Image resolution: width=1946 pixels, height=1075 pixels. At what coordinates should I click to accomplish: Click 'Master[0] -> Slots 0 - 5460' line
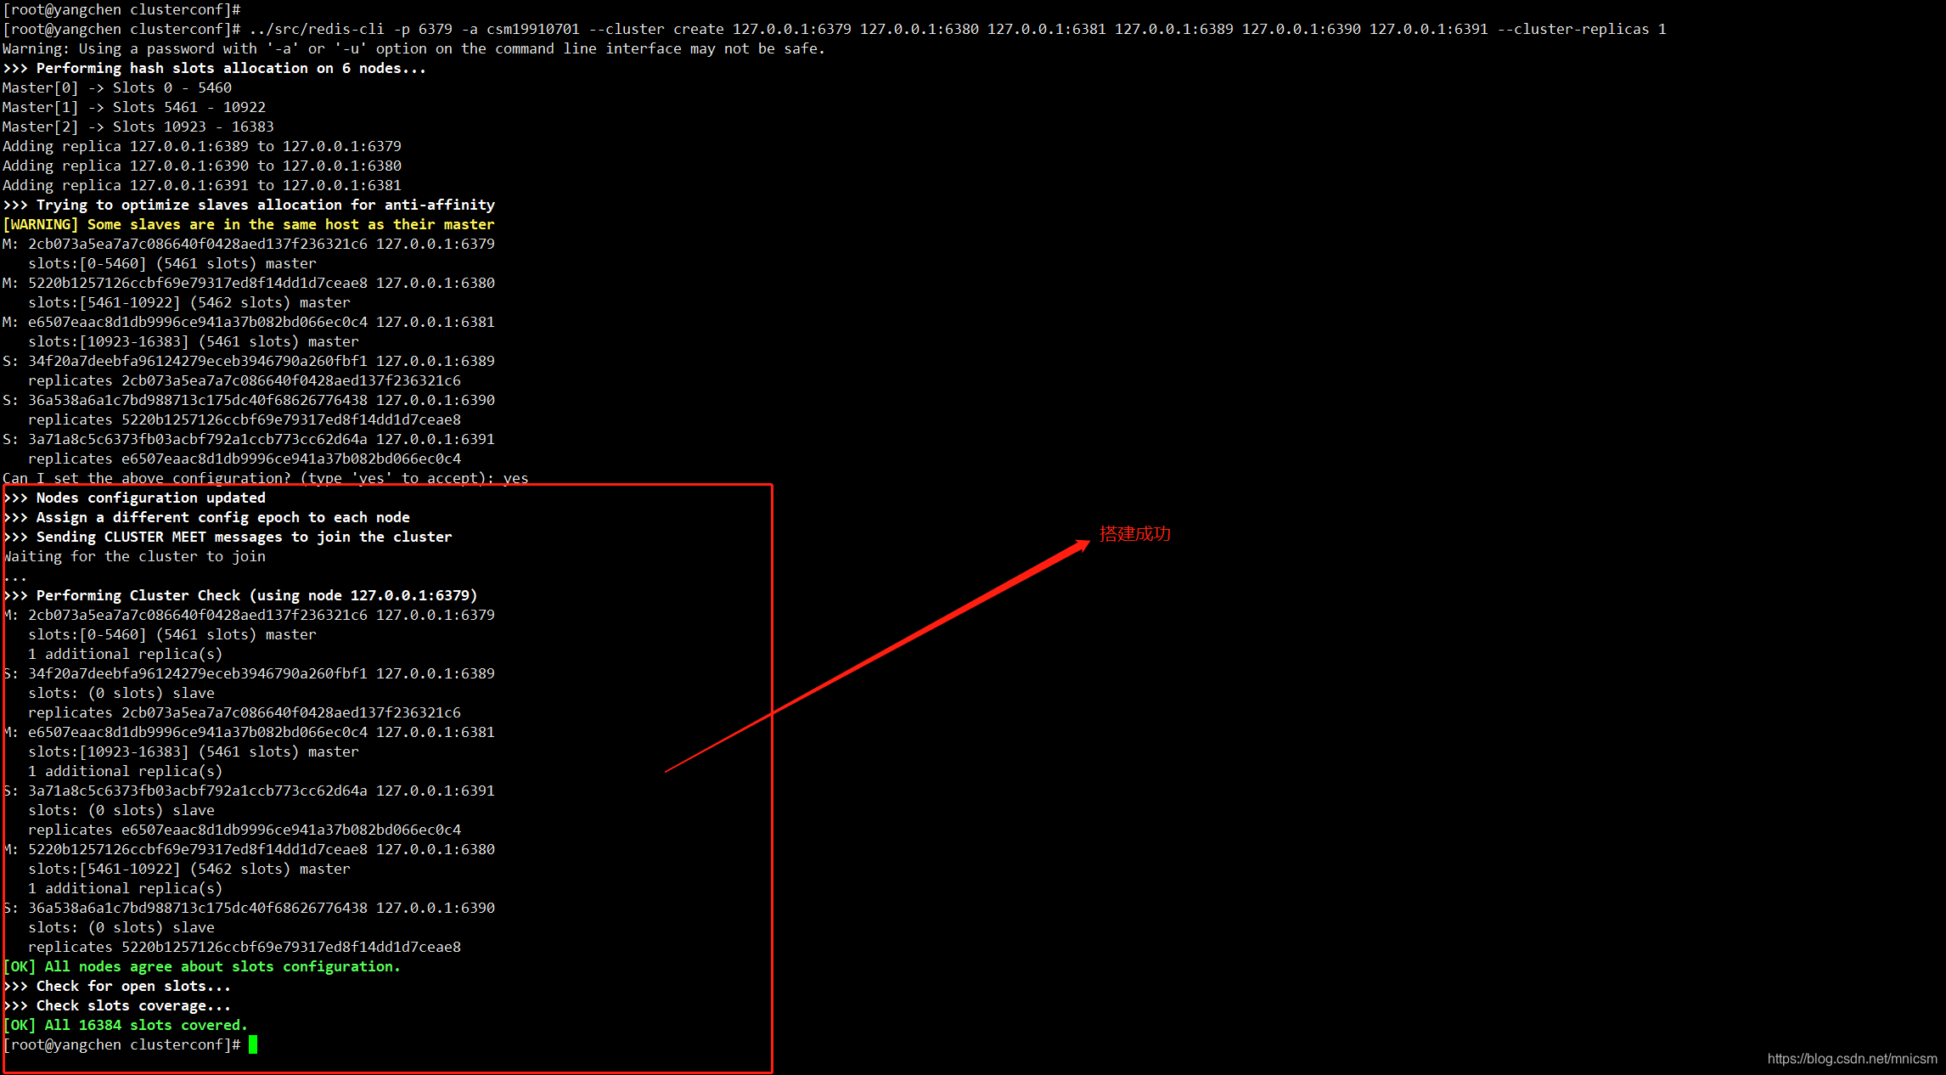click(x=117, y=87)
